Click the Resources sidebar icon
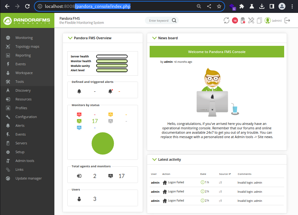The image size is (298, 215). [8, 99]
